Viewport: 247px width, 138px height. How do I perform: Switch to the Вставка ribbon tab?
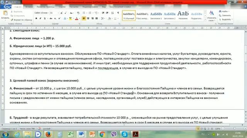pyautogui.click(x=29, y=7)
